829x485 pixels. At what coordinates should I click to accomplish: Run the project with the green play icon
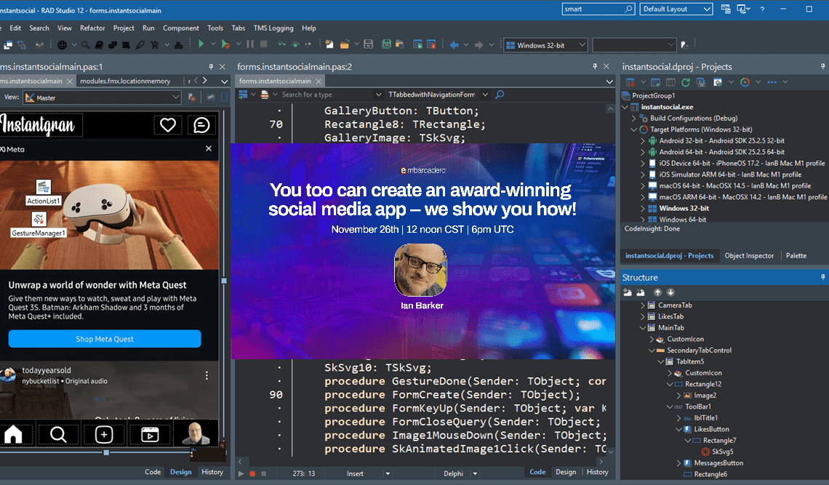pyautogui.click(x=201, y=44)
